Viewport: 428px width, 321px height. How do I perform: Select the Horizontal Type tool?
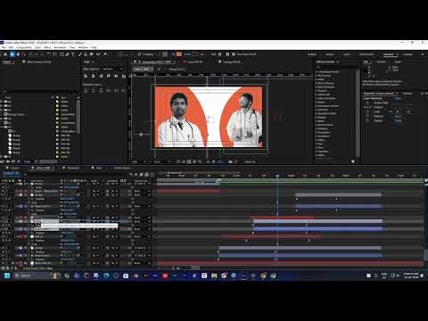click(73, 54)
